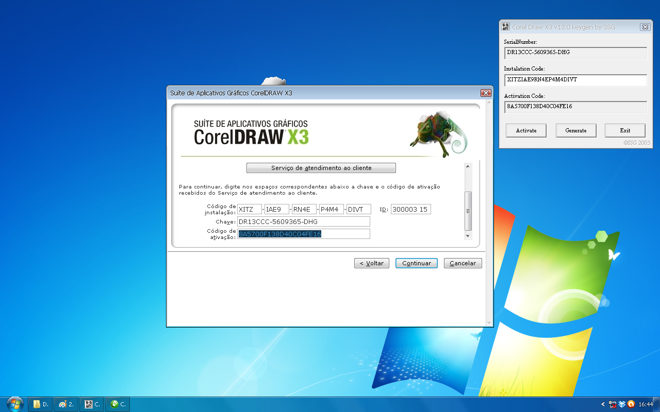
Task: Open the orange tray application icon
Action: pyautogui.click(x=630, y=404)
